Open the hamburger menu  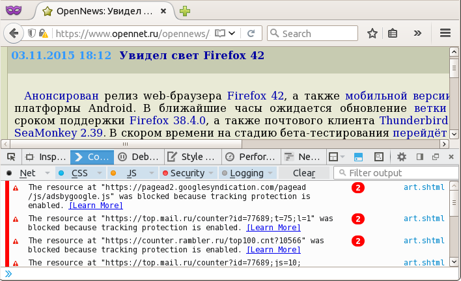coord(445,33)
